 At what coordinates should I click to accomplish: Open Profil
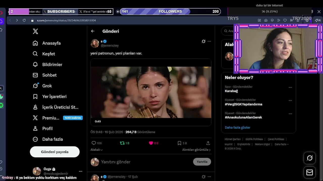point(43,128)
